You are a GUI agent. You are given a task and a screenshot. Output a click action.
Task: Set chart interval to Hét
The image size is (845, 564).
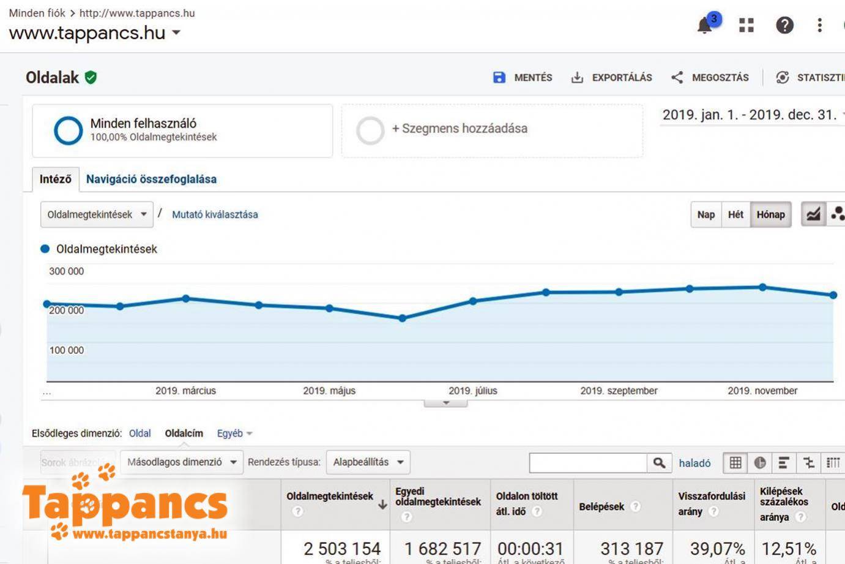click(735, 214)
